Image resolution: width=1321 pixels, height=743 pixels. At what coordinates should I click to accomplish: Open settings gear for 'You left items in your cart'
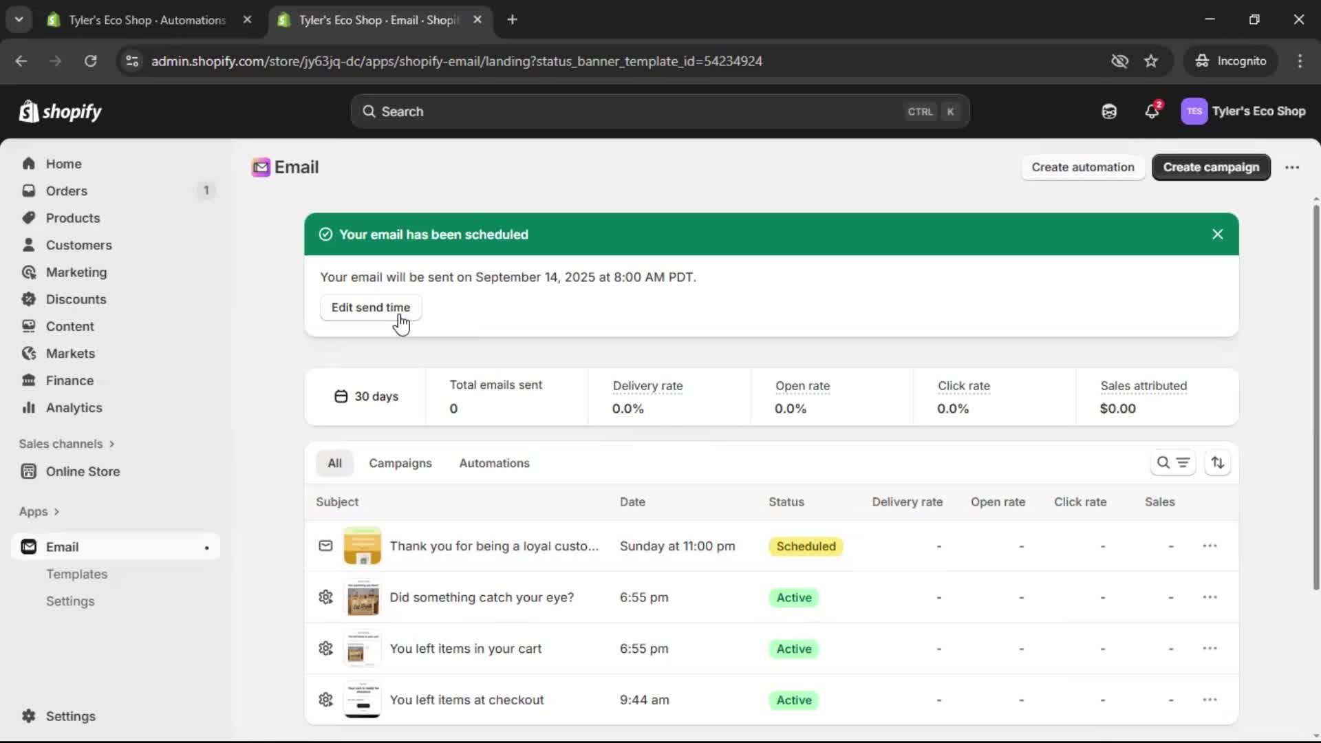325,647
